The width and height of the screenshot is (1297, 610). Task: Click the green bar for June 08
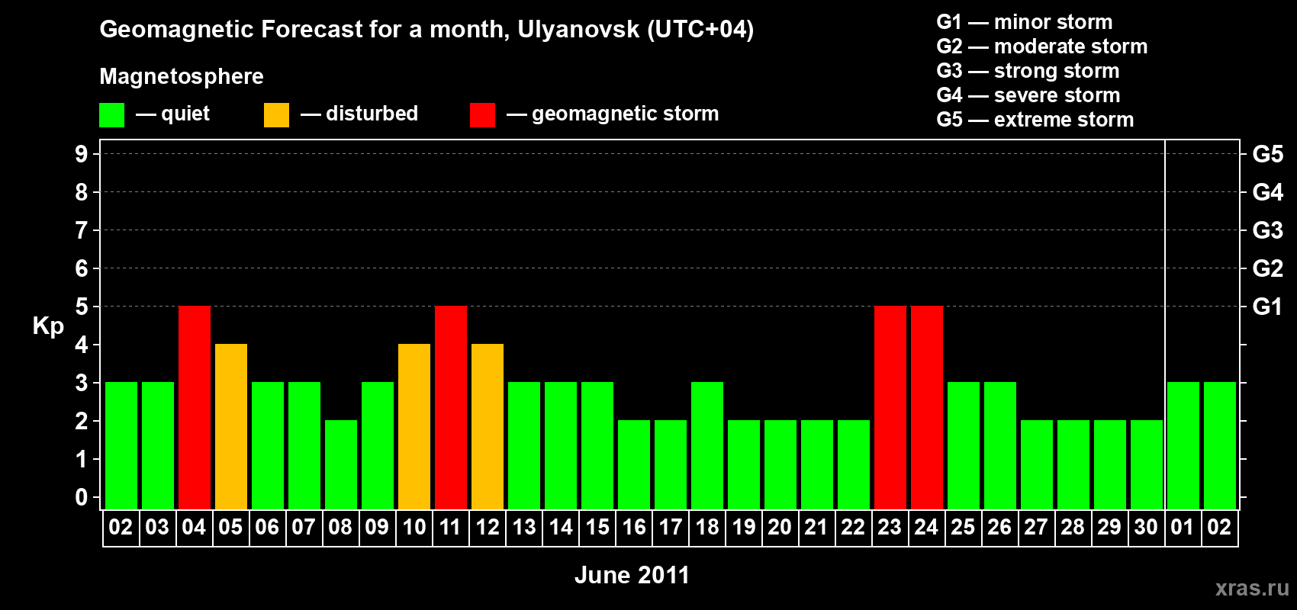tap(341, 464)
